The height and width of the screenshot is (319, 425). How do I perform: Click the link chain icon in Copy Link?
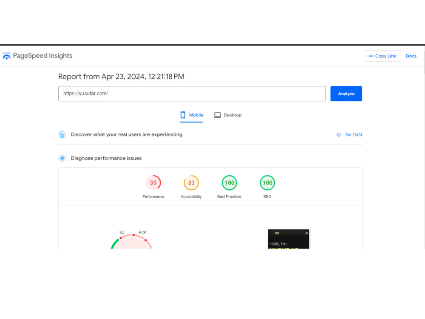(371, 56)
